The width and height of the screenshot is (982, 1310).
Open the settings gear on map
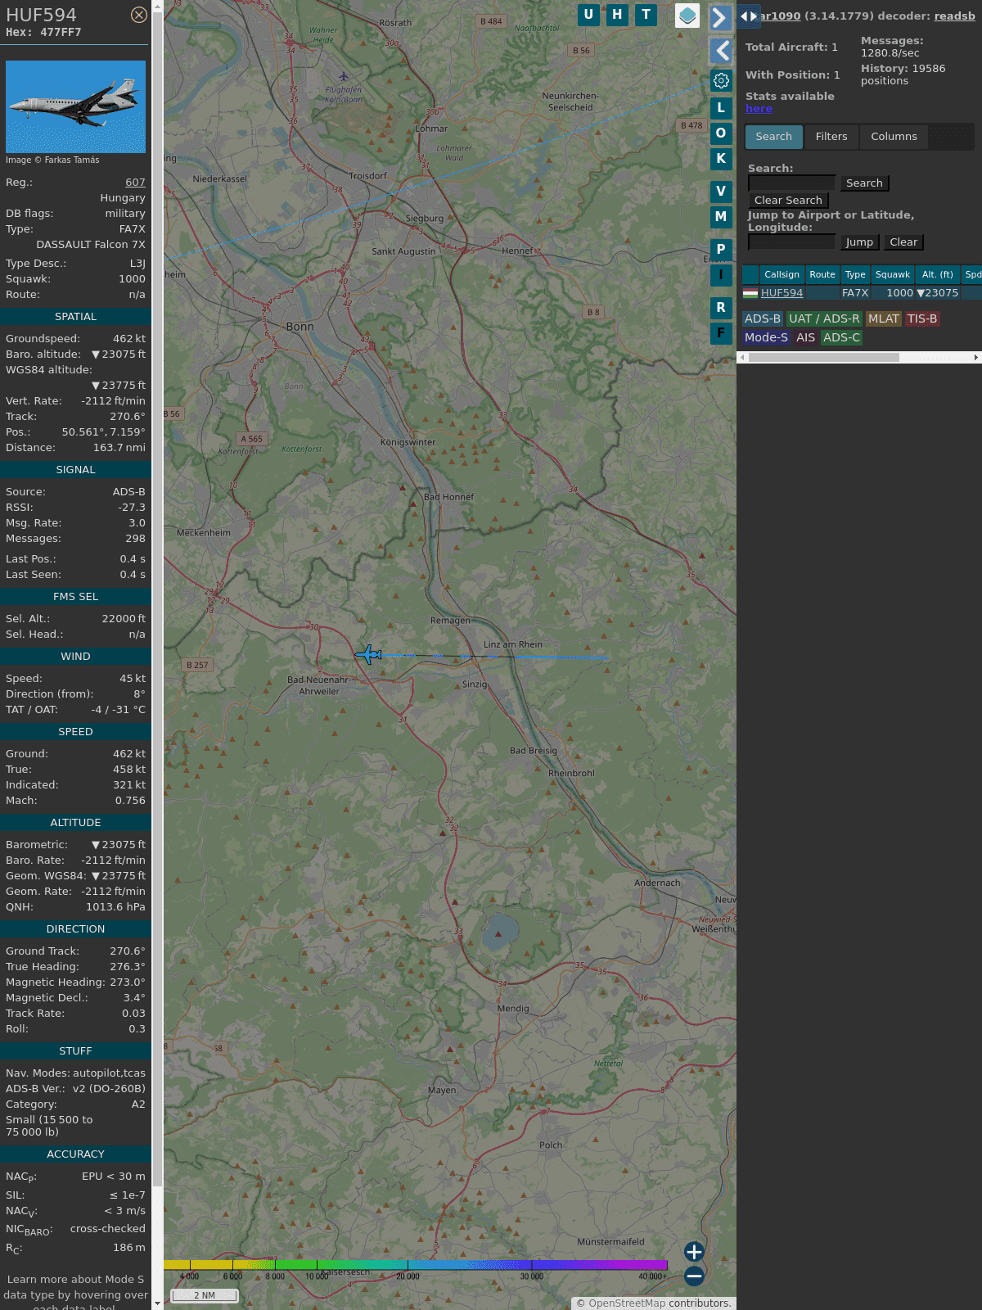[x=721, y=80]
